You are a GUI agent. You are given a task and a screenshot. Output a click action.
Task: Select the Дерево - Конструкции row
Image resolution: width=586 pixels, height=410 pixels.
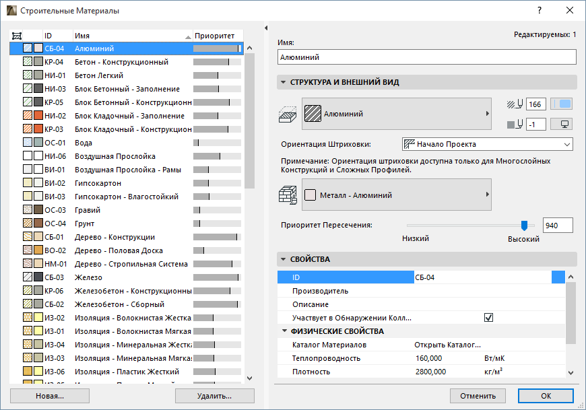[127, 236]
